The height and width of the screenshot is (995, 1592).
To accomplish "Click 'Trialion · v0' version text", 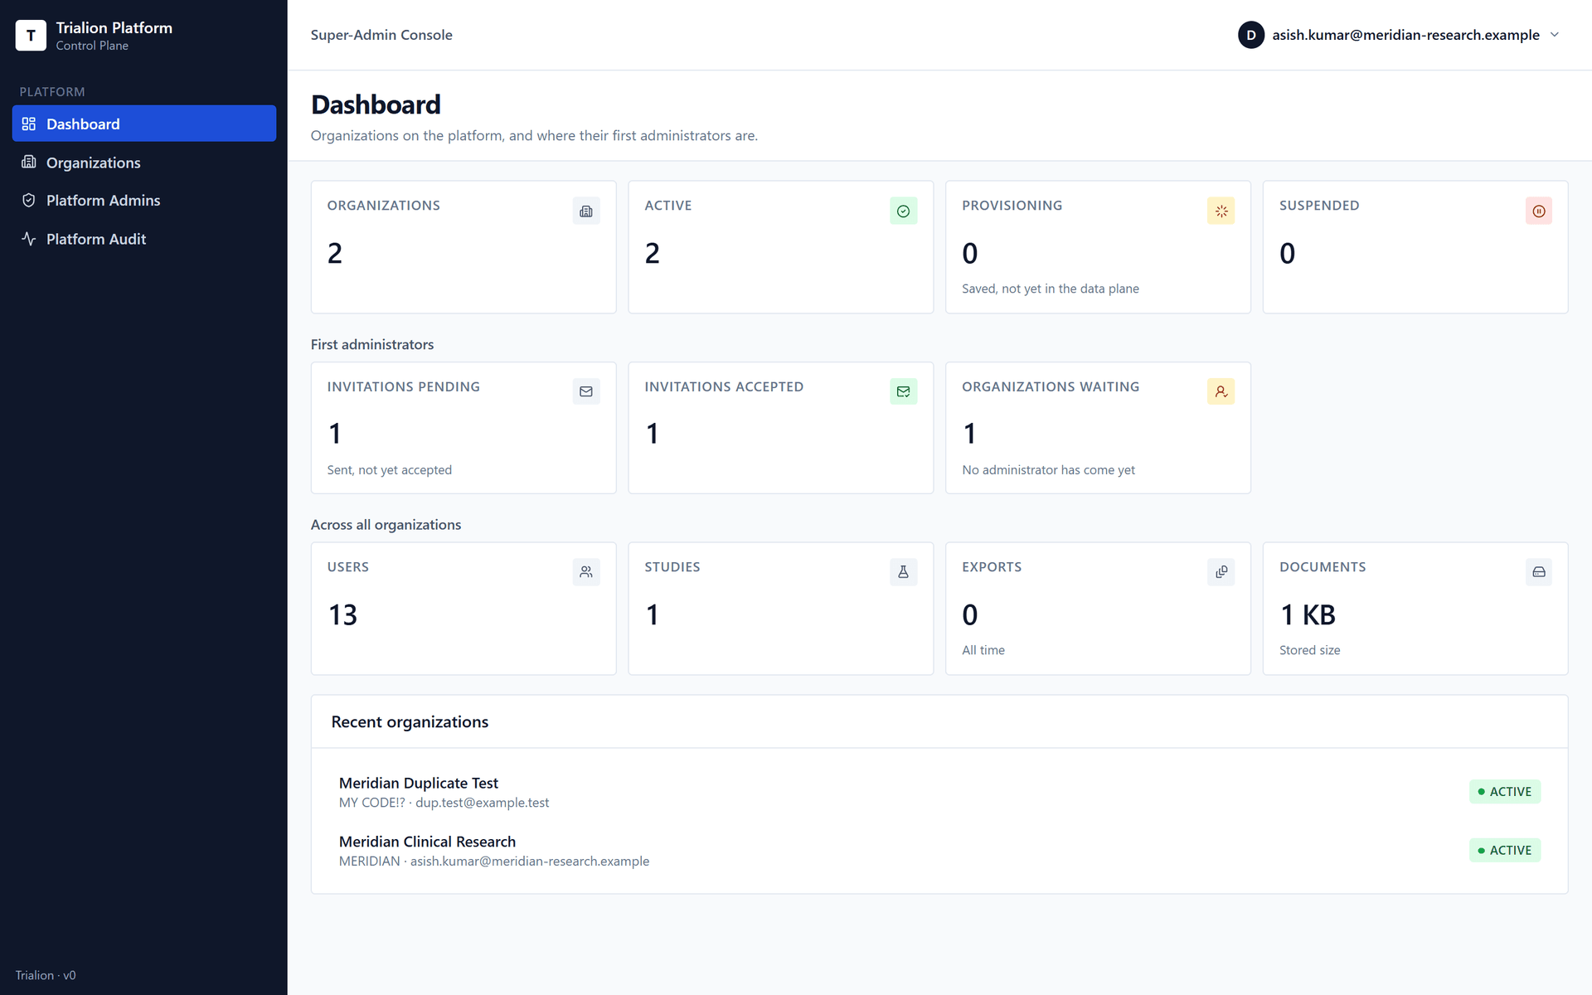I will tap(46, 975).
